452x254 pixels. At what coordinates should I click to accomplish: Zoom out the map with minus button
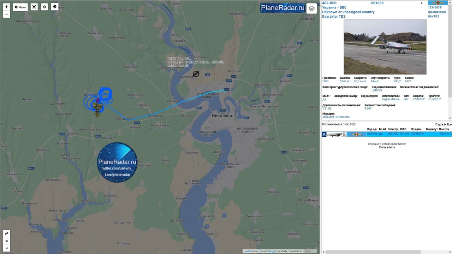7,14
